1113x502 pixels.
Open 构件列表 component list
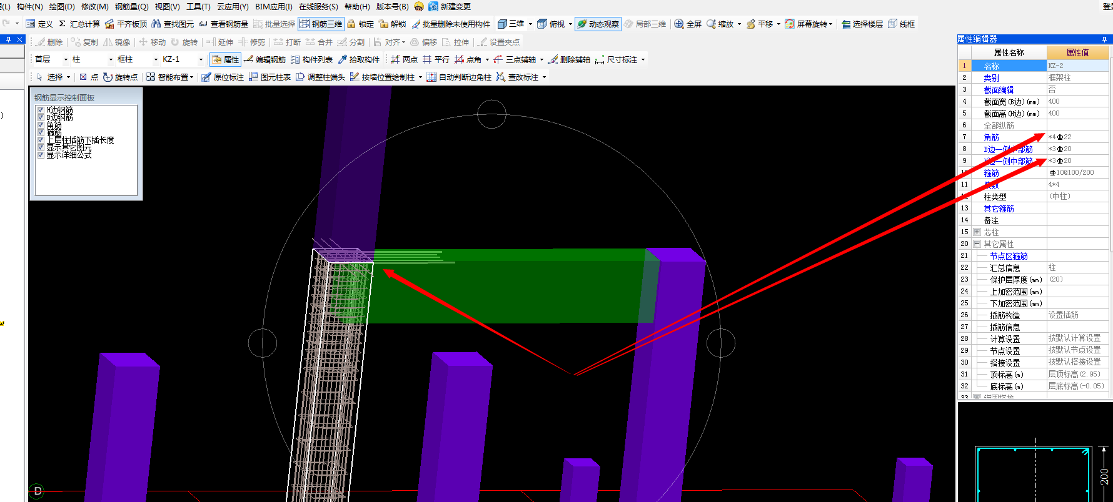pyautogui.click(x=311, y=59)
